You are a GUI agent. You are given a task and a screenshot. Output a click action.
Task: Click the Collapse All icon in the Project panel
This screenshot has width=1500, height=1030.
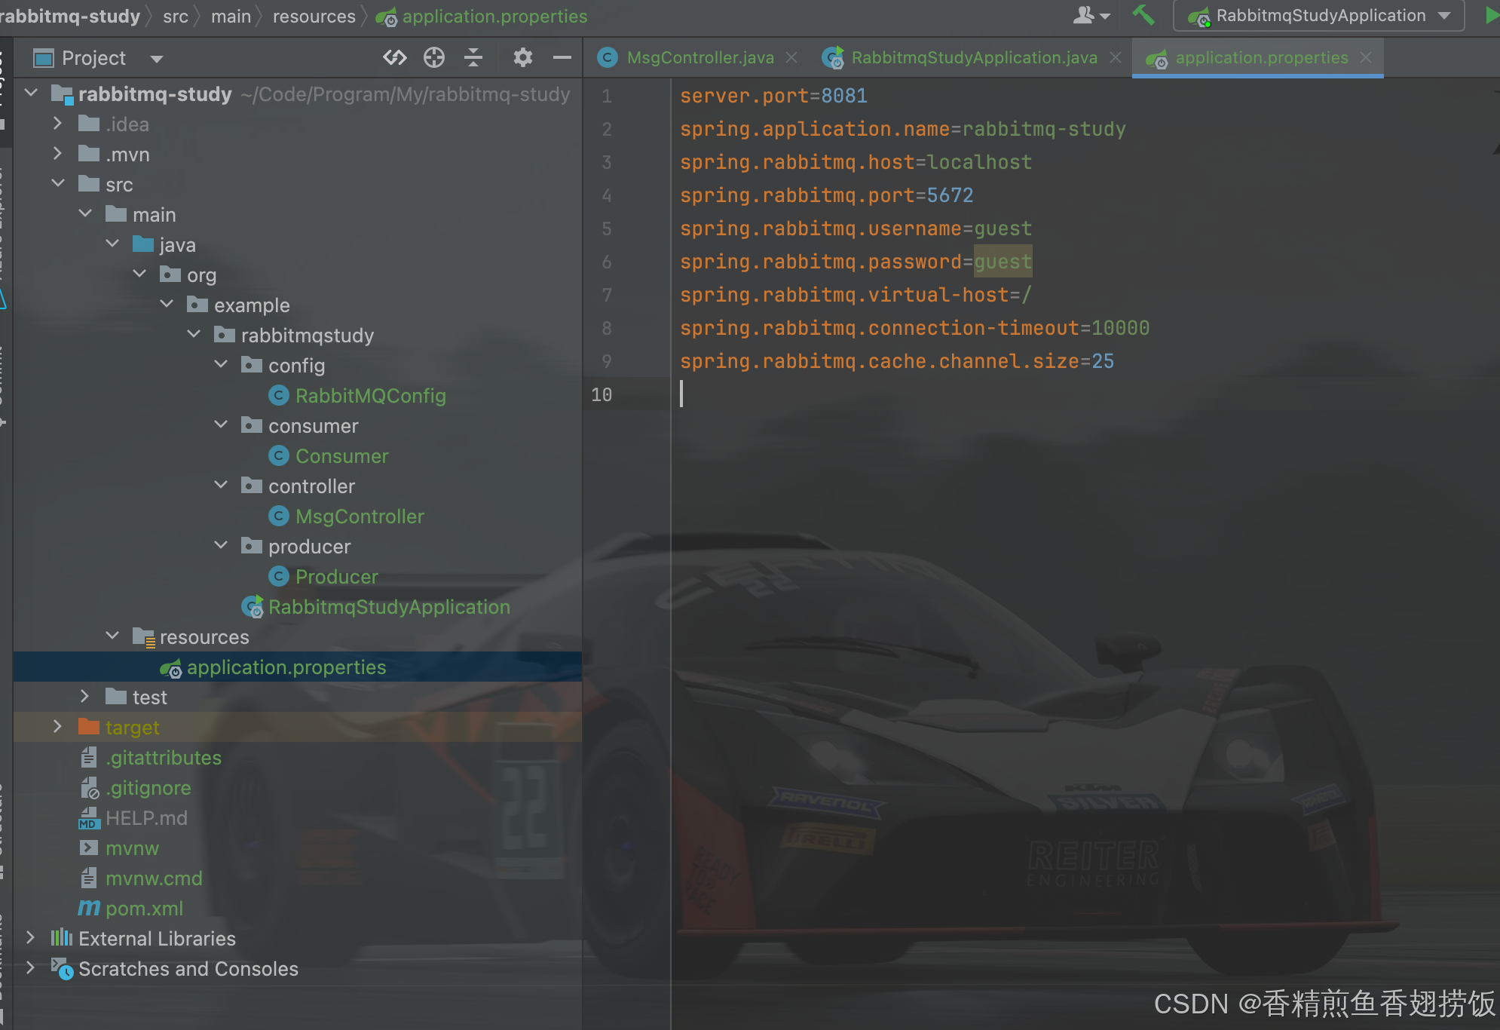473,57
